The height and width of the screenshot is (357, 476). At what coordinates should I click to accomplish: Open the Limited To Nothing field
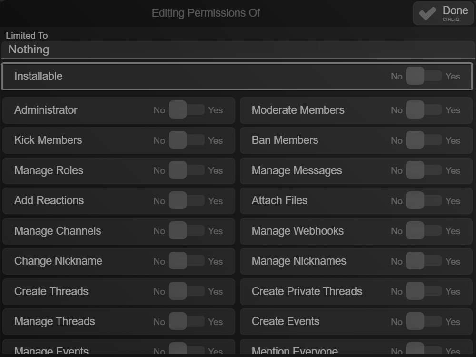point(238,50)
